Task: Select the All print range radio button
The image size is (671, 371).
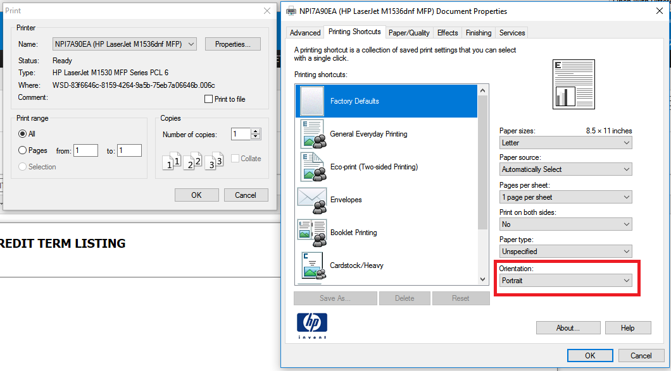Action: pos(22,134)
